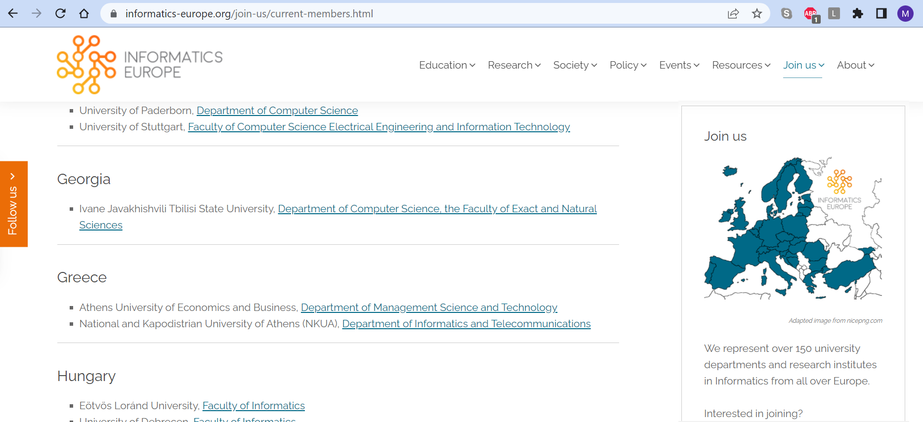
Task: Click the browser forward arrow
Action: [x=37, y=13]
